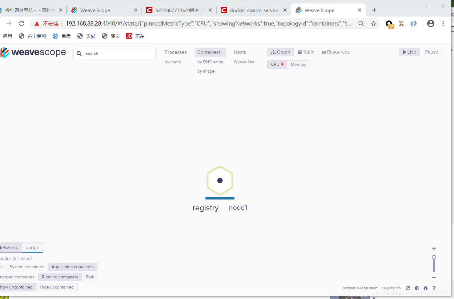Switch to Resources view
Viewport: 454px width, 299px height.
click(x=336, y=52)
